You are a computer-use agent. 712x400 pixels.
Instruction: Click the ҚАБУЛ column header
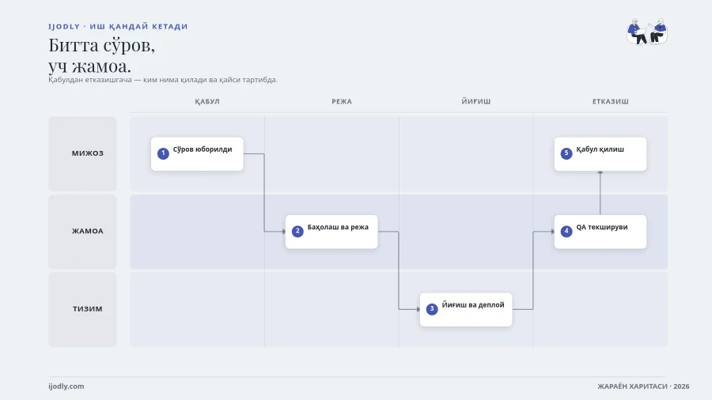click(x=207, y=102)
